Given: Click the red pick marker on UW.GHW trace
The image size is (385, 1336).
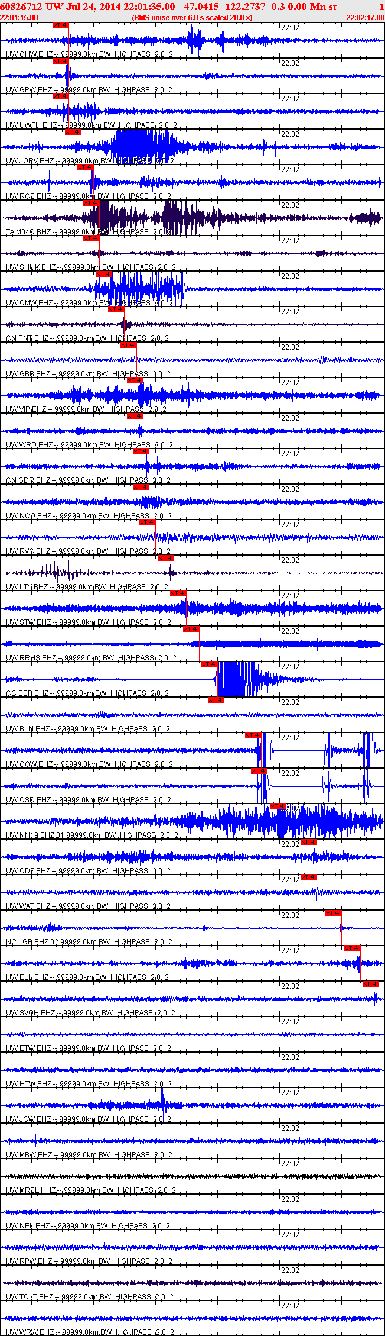Looking at the screenshot, I should click(x=61, y=25).
